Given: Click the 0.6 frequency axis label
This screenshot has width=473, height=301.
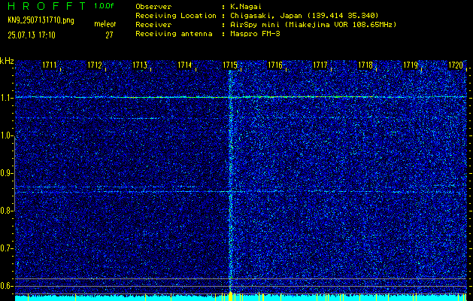Looking at the screenshot, I should click(5, 286).
